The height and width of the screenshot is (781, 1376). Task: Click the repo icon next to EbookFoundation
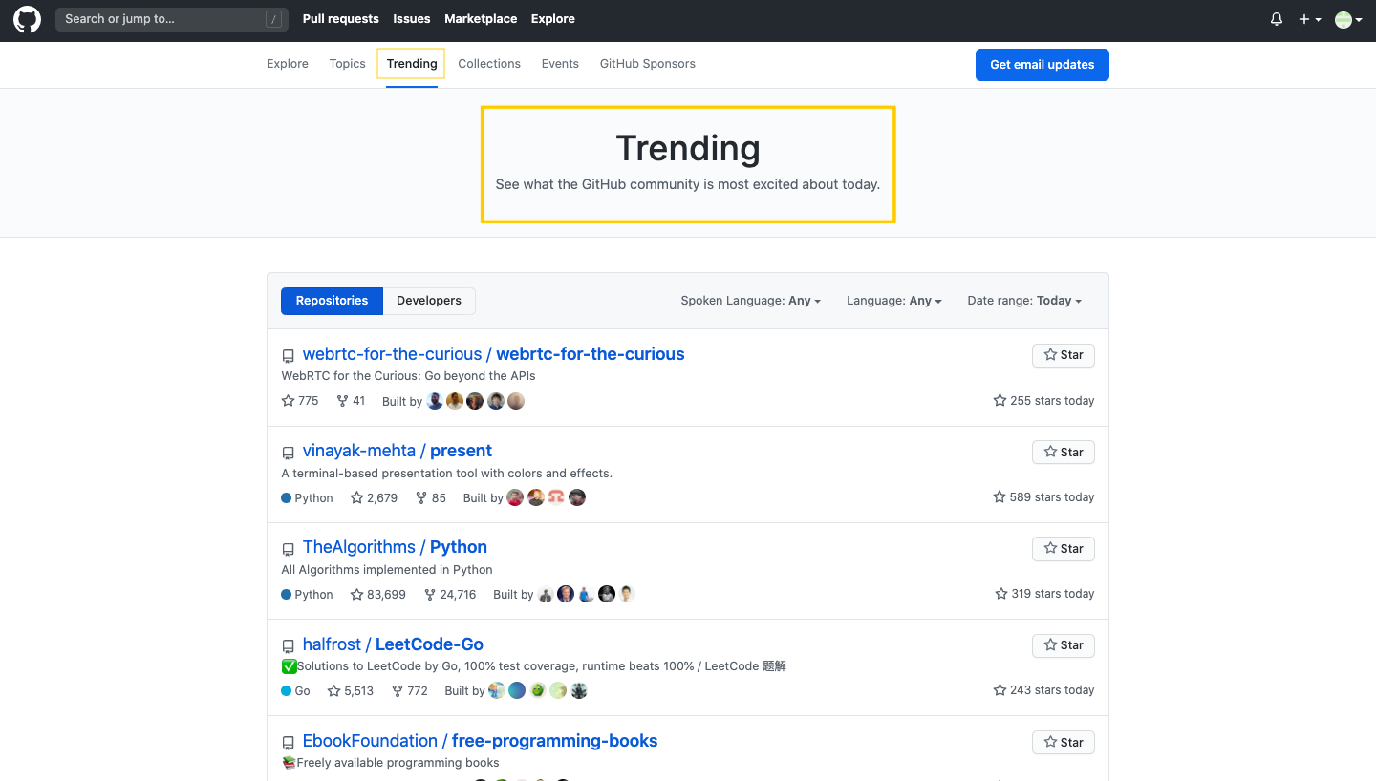pyautogui.click(x=289, y=742)
